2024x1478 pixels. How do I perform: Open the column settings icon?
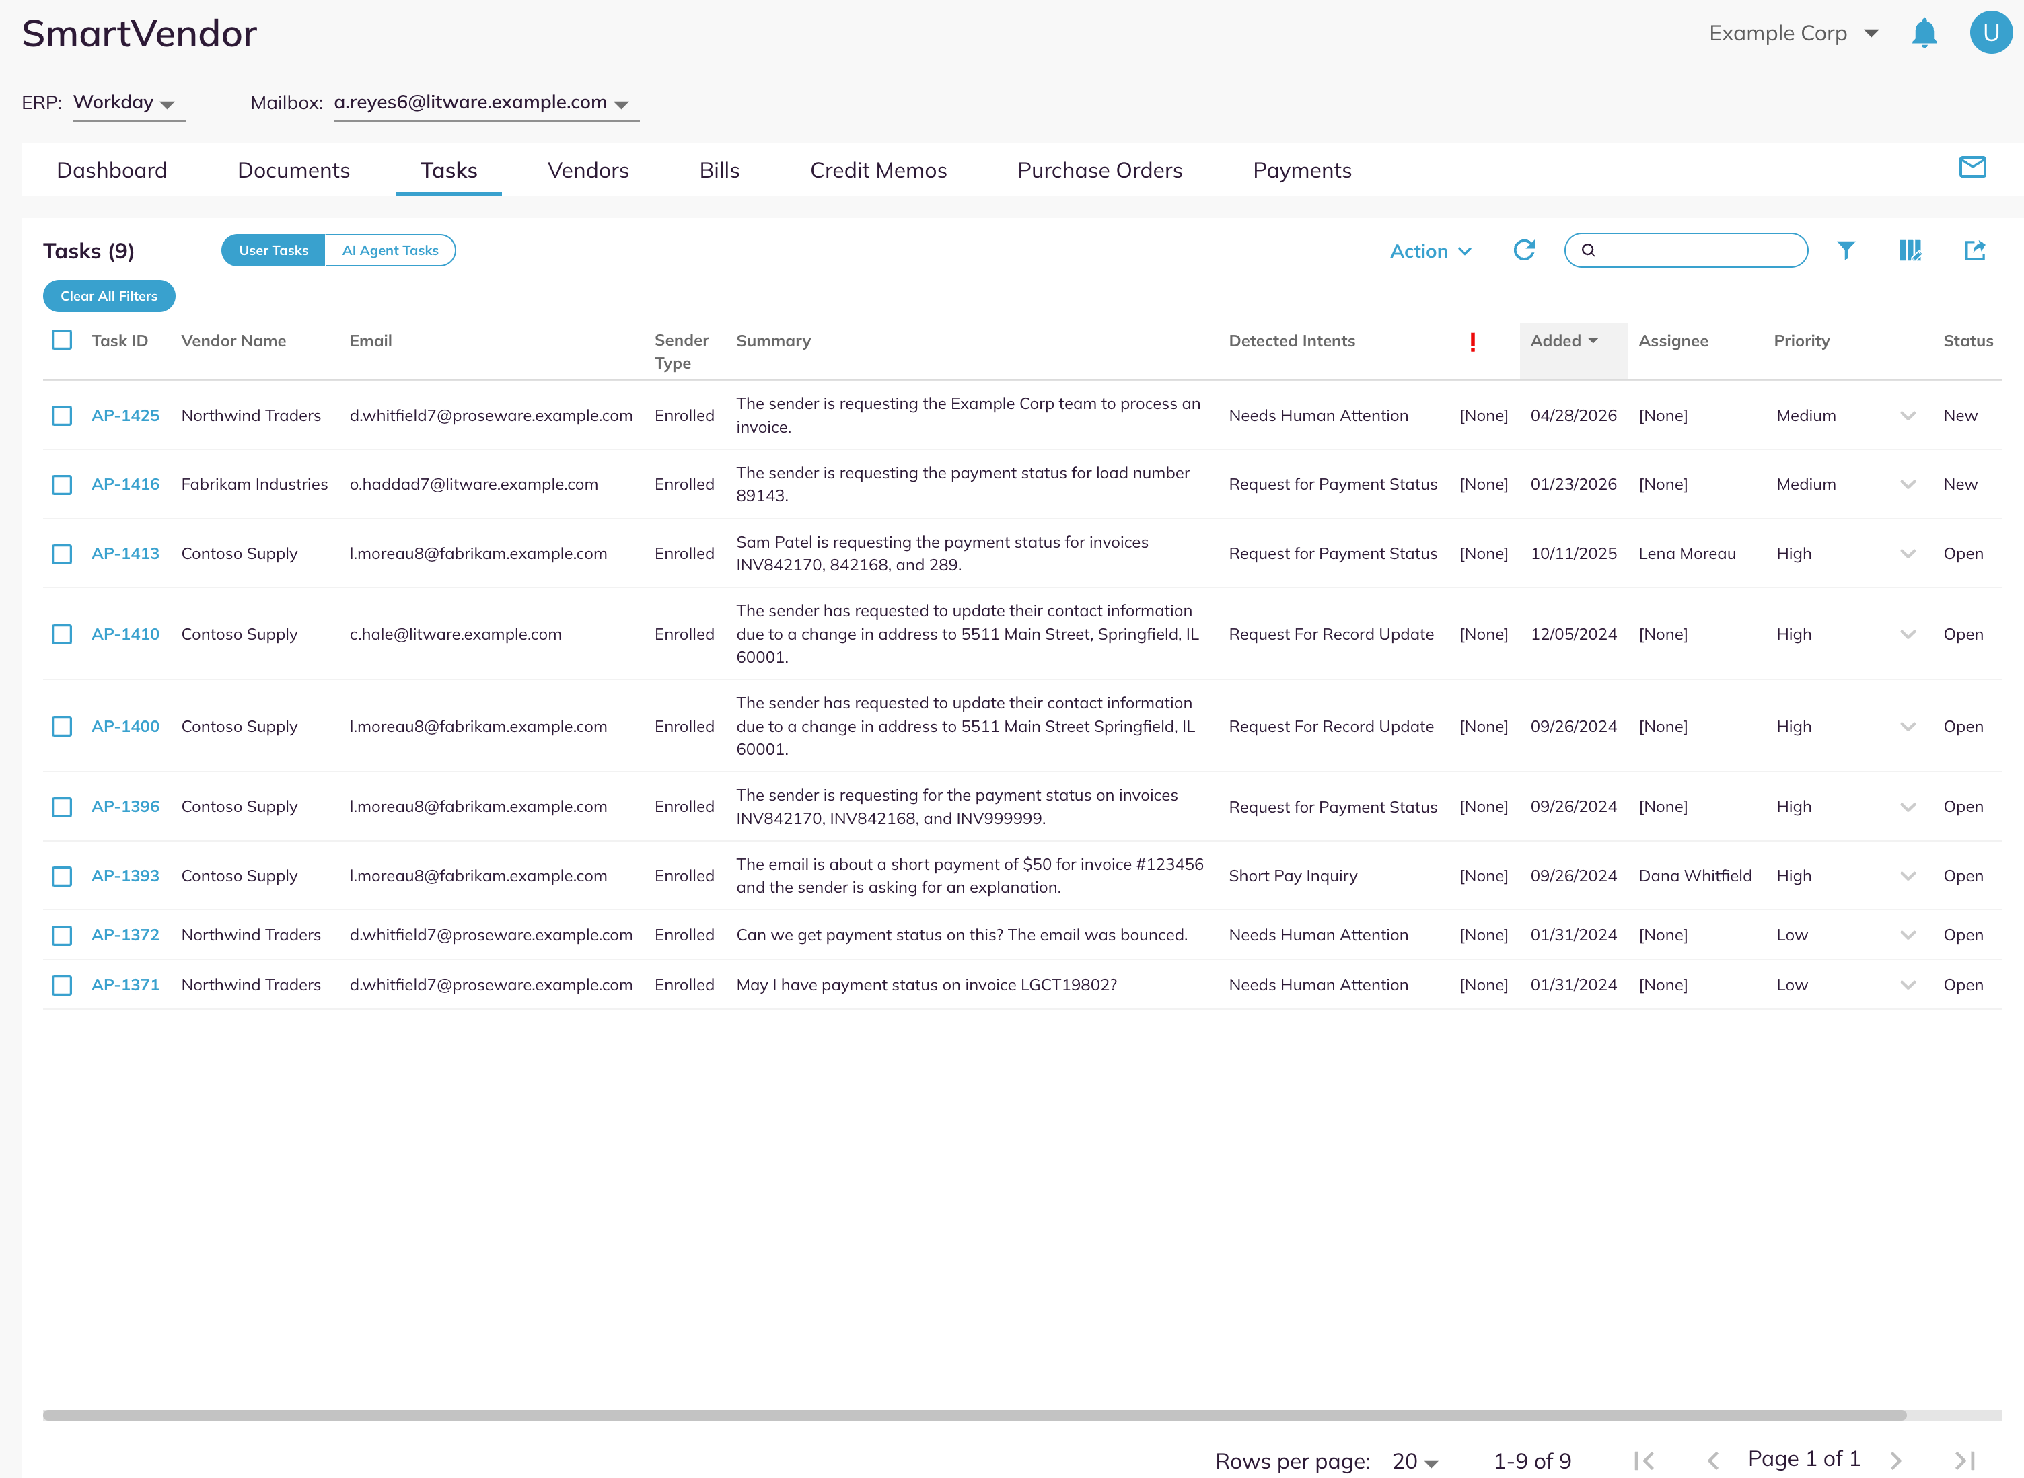click(1910, 250)
